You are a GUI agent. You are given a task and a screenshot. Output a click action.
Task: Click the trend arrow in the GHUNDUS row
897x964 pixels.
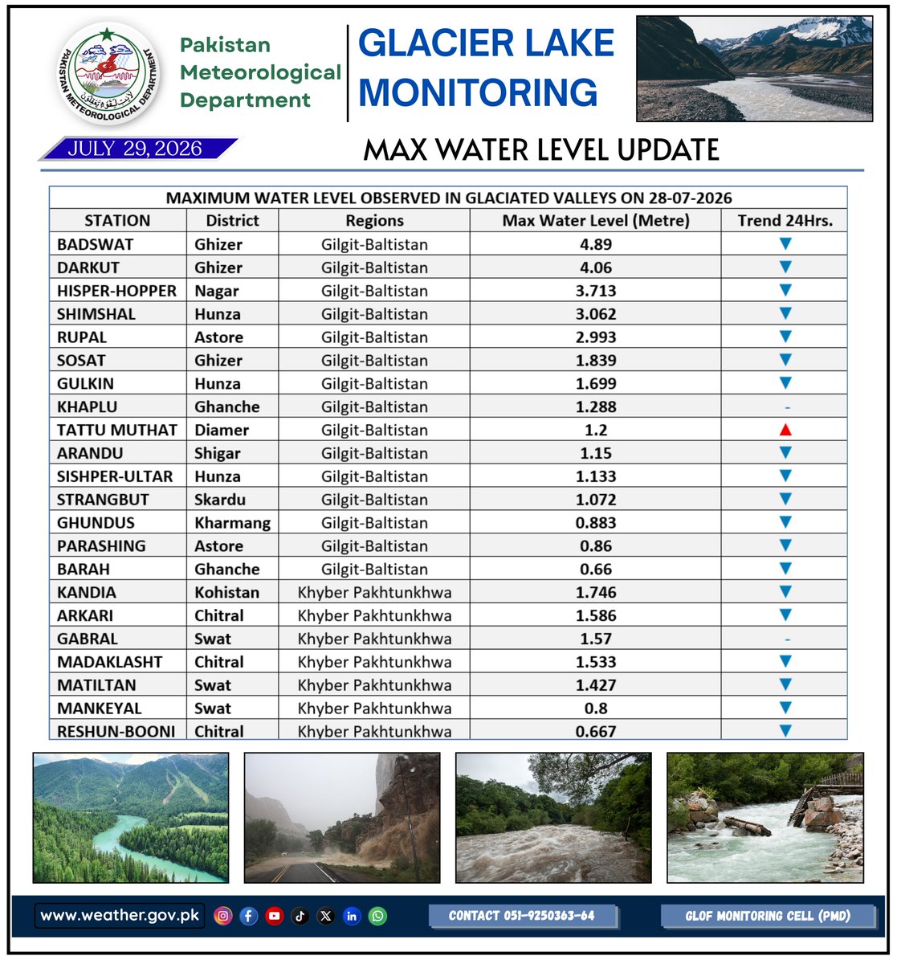click(785, 522)
